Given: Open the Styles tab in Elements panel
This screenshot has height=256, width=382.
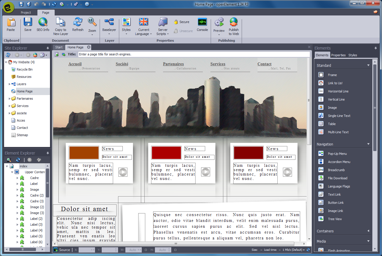Looking at the screenshot, I should [353, 55].
